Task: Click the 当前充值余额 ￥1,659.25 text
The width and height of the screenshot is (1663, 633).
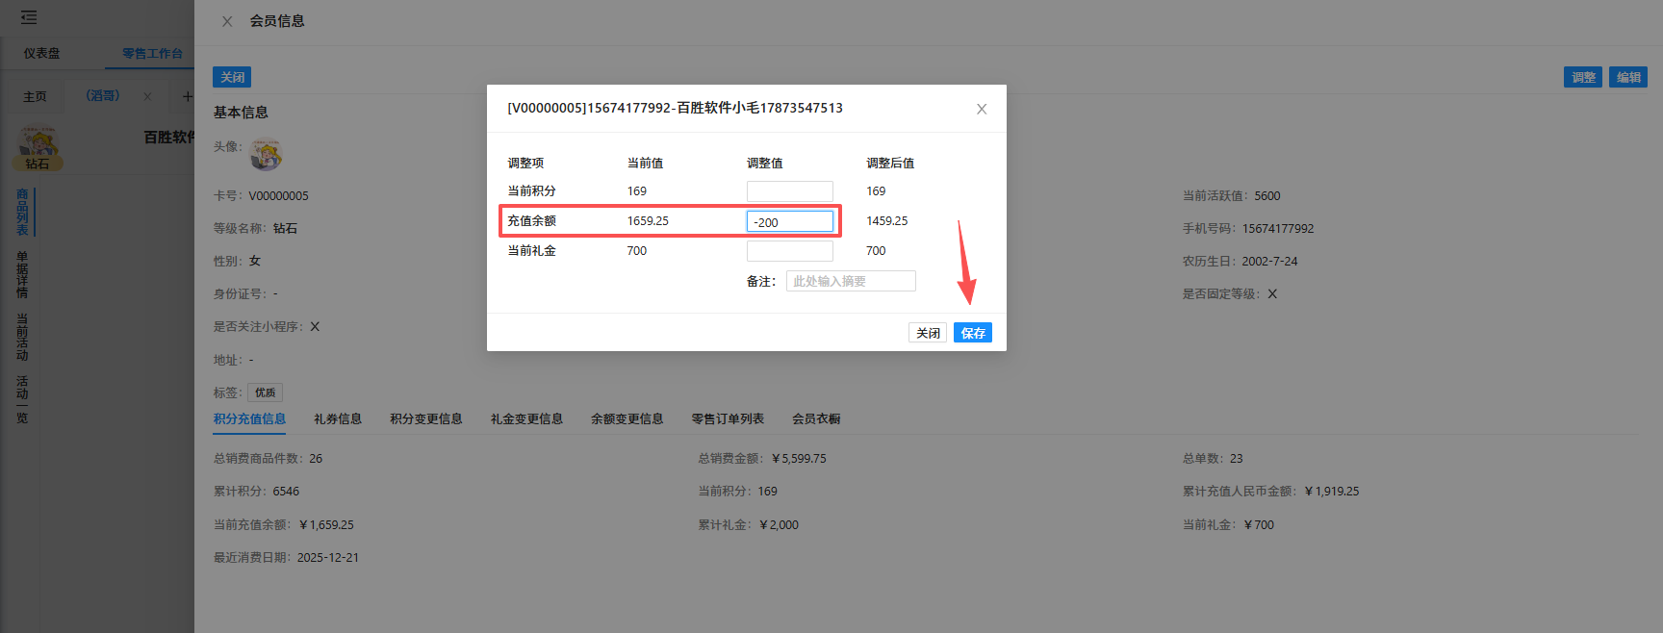Action: (283, 525)
